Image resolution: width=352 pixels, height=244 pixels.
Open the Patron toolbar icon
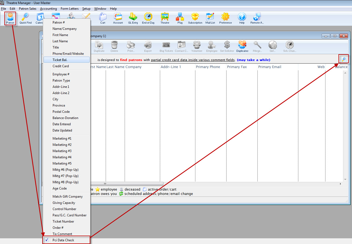[x=10, y=18]
